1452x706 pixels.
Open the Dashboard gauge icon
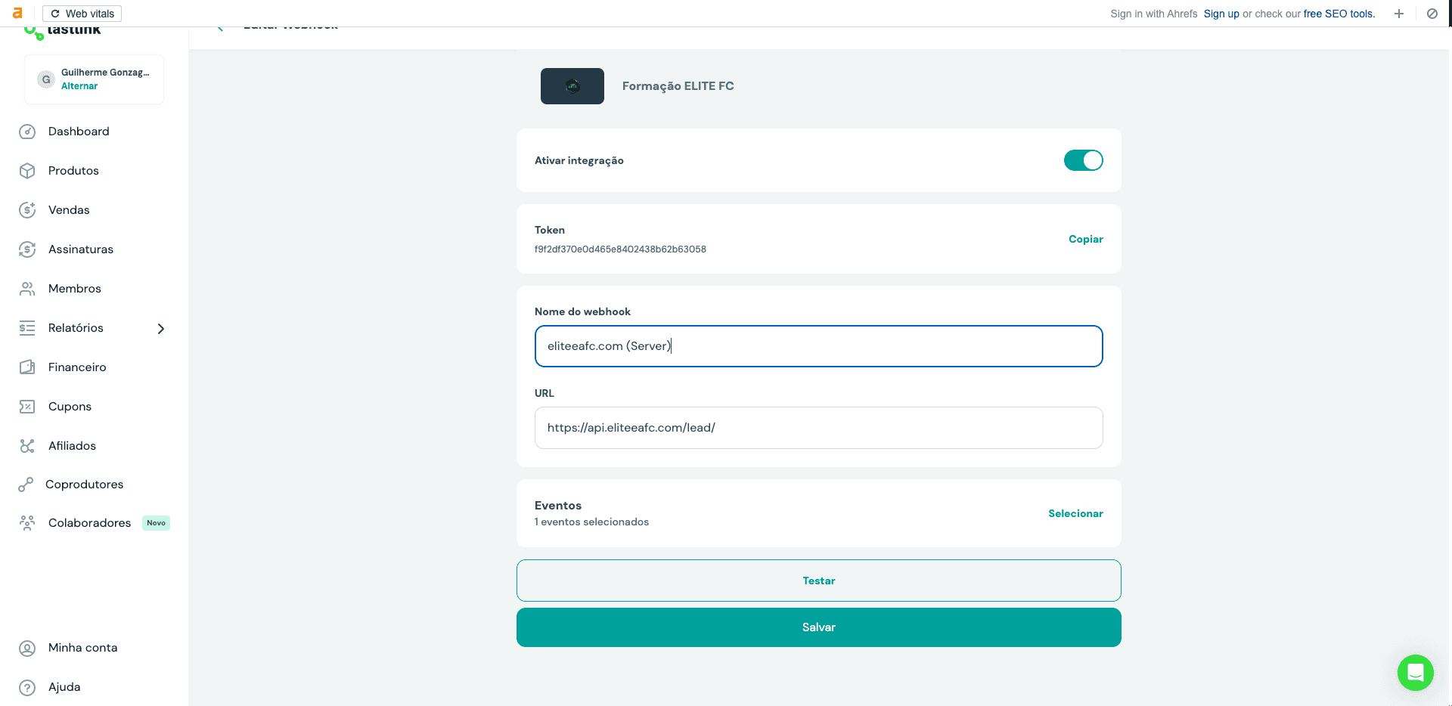tap(27, 132)
